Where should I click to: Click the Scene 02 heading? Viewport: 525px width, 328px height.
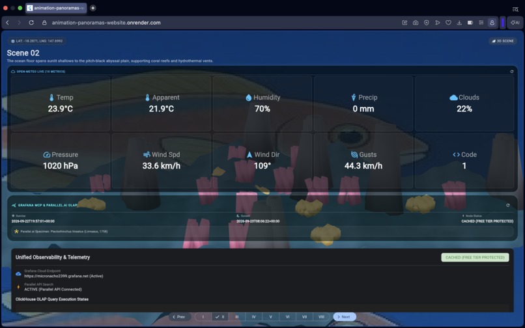[x=23, y=53]
